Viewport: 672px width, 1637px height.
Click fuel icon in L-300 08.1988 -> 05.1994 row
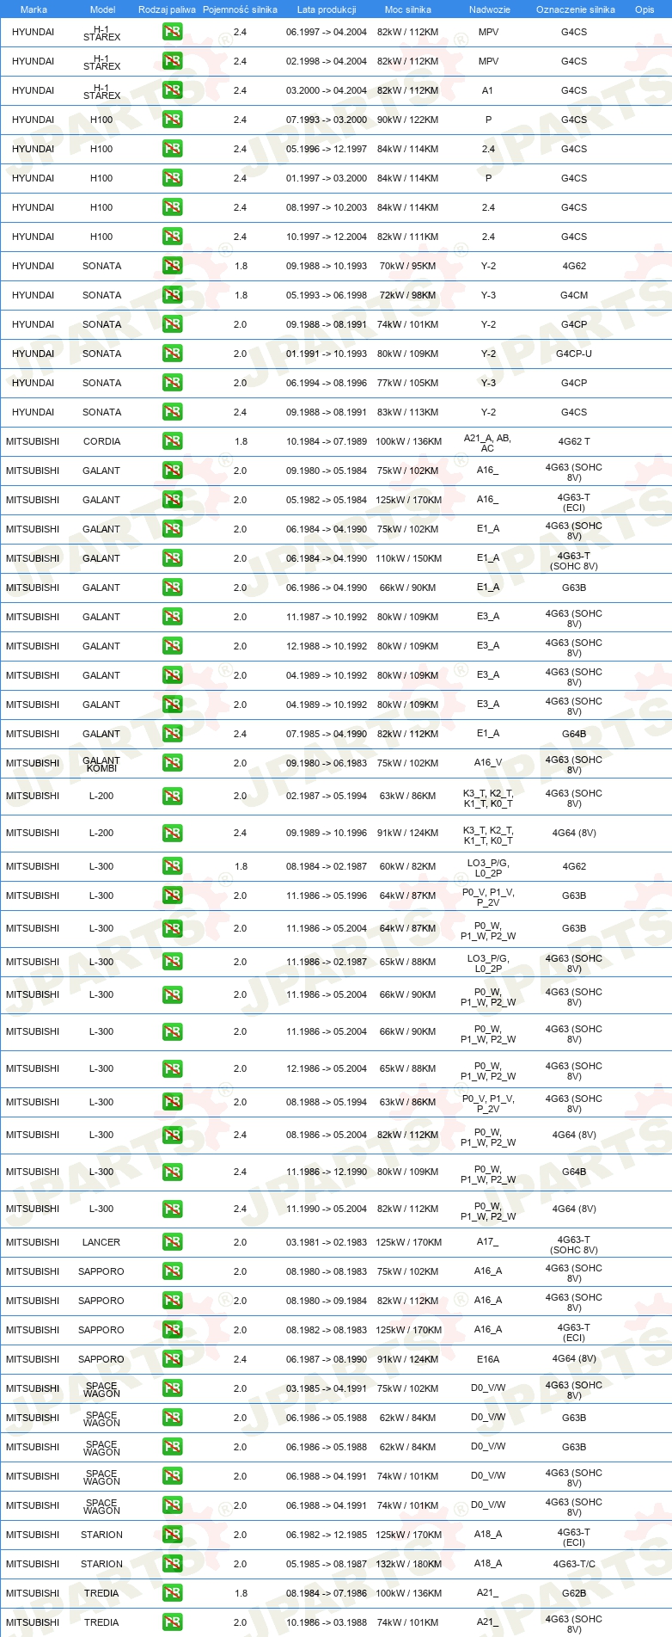172,1102
